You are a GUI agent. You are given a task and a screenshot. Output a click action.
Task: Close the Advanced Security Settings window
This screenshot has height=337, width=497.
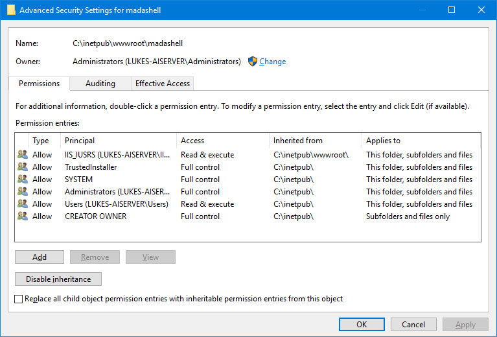pyautogui.click(x=481, y=10)
